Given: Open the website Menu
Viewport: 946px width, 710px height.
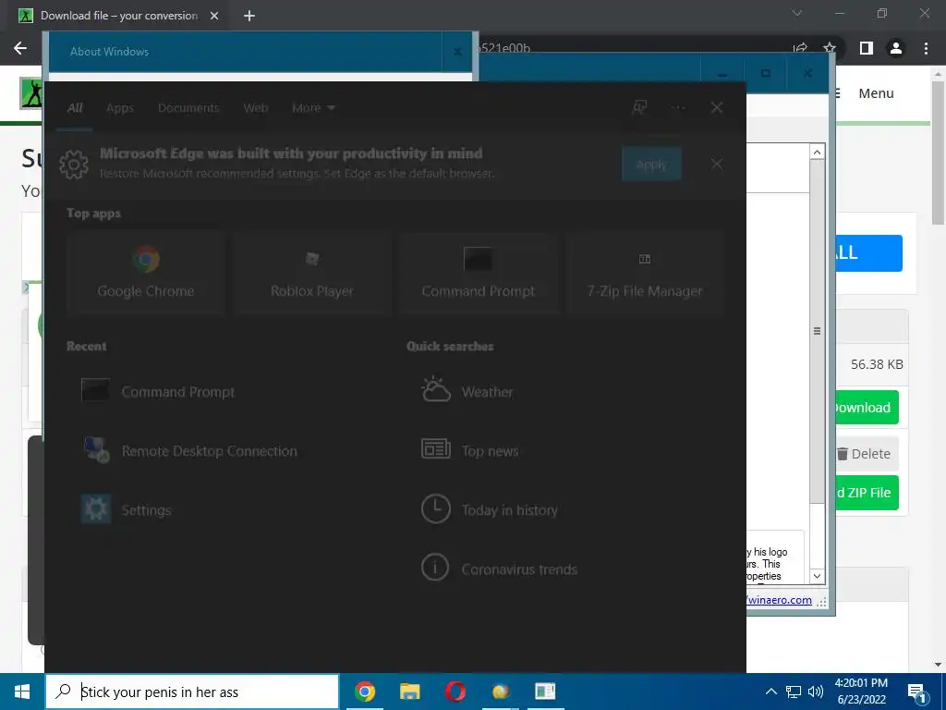Looking at the screenshot, I should click(876, 93).
